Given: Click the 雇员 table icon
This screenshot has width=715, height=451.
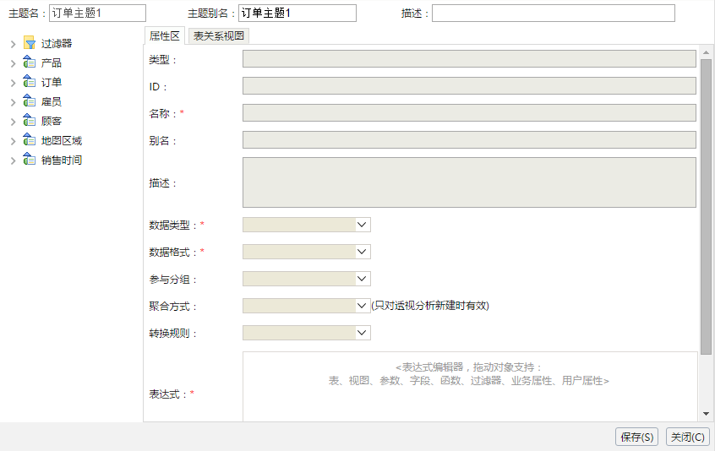Looking at the screenshot, I should pos(30,101).
